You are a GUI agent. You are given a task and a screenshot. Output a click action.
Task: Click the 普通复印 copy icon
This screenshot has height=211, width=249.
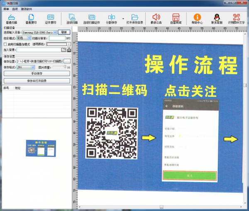(x=31, y=17)
